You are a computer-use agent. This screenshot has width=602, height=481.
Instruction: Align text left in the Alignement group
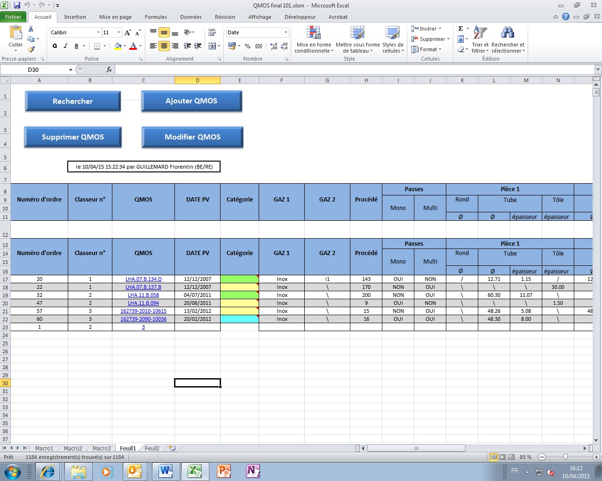pos(153,46)
